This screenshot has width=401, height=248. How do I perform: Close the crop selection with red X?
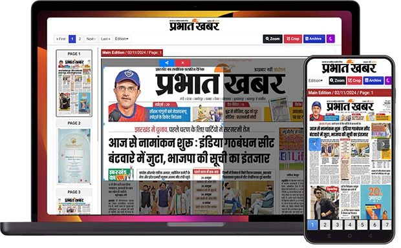(x=182, y=63)
